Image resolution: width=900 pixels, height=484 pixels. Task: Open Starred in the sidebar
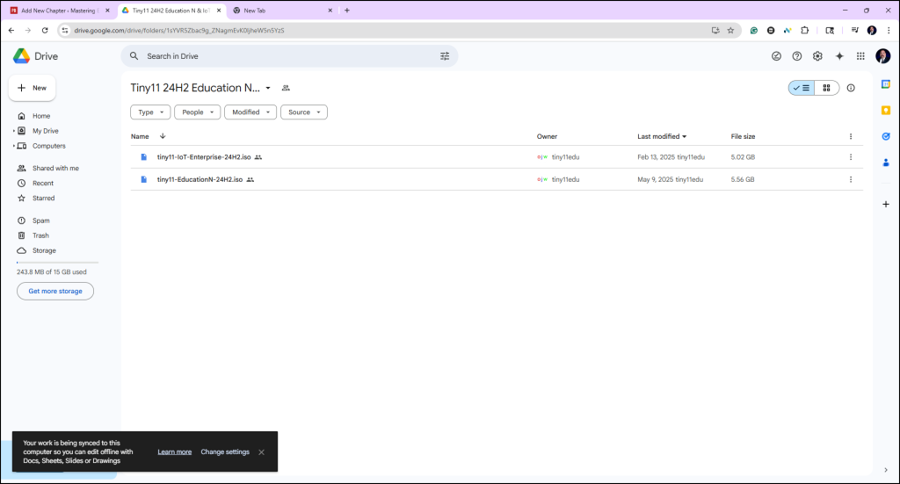pos(44,198)
